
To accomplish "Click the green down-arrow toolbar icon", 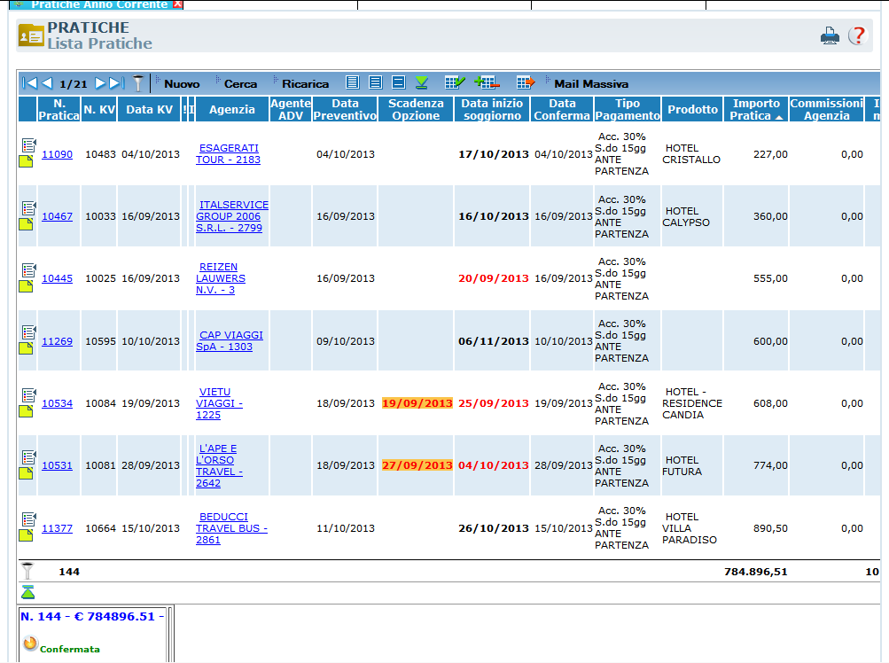I will click(421, 82).
